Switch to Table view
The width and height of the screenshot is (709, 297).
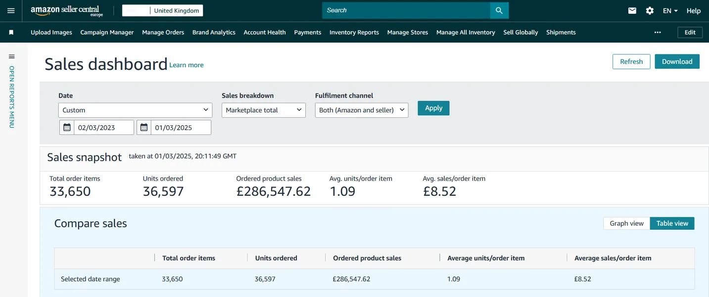(672, 223)
